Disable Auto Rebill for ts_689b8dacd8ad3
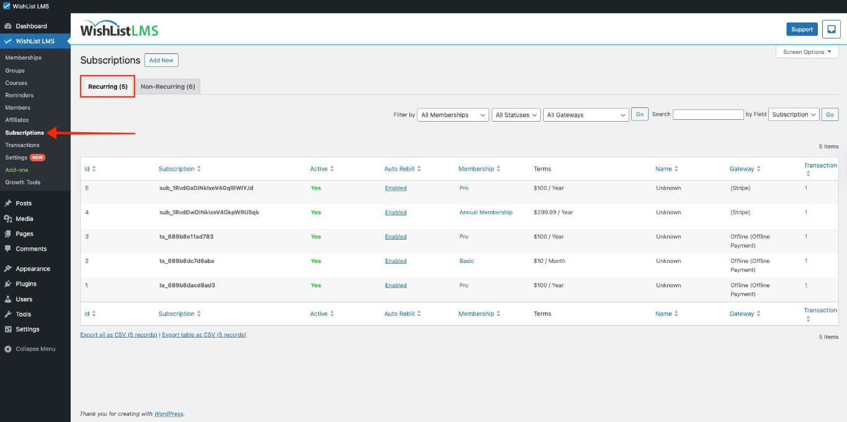 pyautogui.click(x=396, y=285)
